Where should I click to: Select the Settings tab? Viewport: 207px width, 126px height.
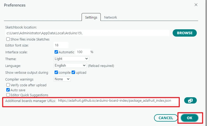click(91, 18)
